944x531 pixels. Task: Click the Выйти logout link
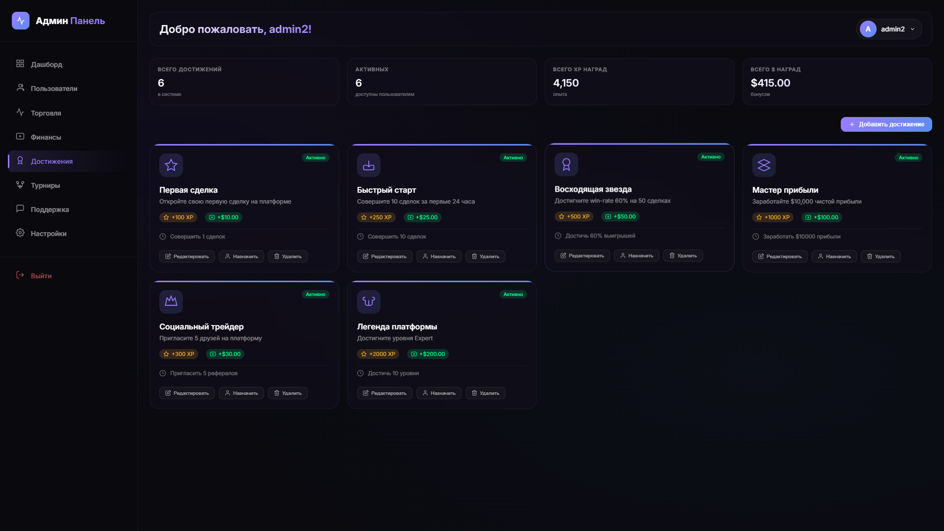[69, 276]
